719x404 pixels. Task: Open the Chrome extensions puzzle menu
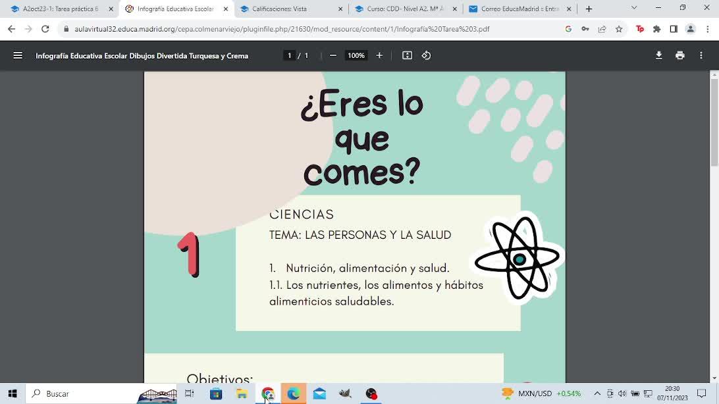[x=656, y=29]
